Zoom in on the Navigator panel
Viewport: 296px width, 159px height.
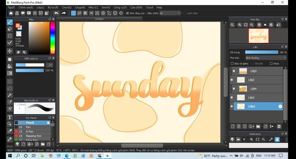pos(240,25)
